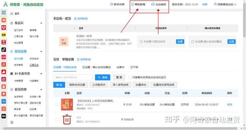Click the 统一设置 orange tile
246x130 pixels.
[x=64, y=41]
